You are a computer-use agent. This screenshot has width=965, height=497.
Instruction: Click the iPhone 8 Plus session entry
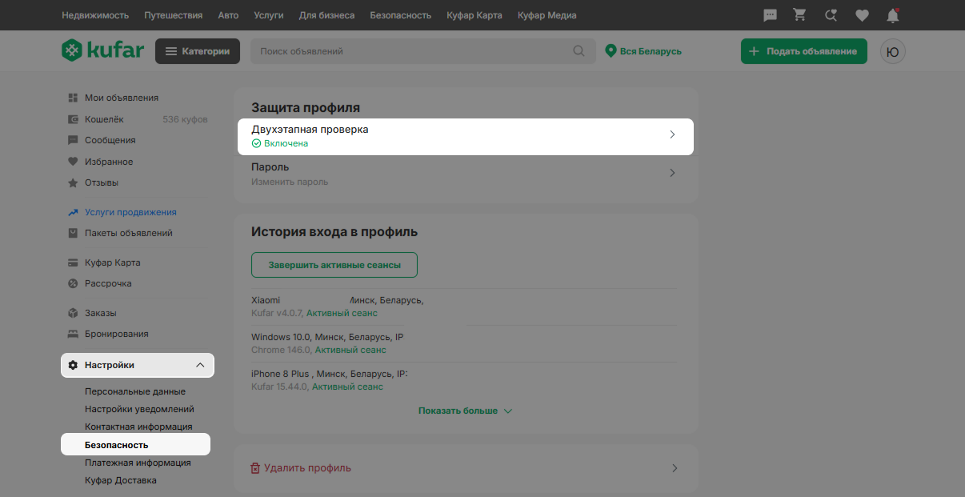click(465, 380)
